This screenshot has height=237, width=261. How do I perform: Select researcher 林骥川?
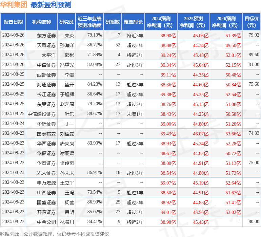(x=67, y=222)
